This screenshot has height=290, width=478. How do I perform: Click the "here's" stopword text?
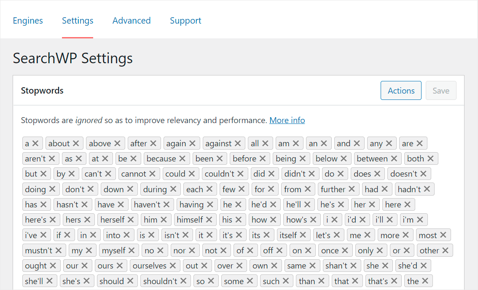click(x=36, y=220)
